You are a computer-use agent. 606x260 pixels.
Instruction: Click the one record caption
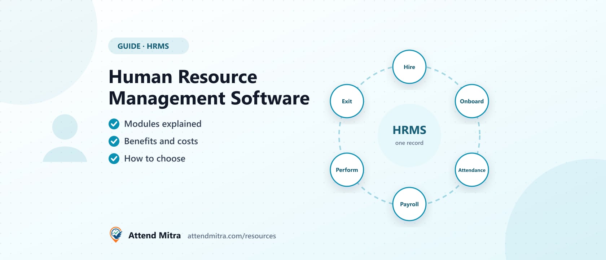pyautogui.click(x=409, y=143)
